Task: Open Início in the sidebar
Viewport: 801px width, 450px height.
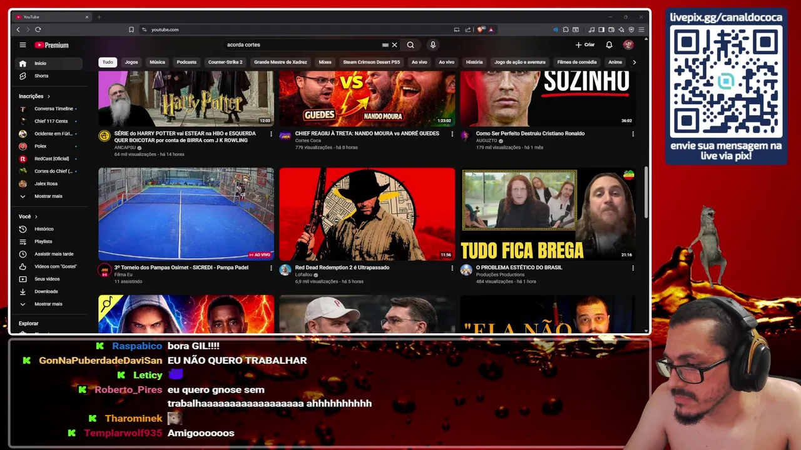Action: pos(49,63)
